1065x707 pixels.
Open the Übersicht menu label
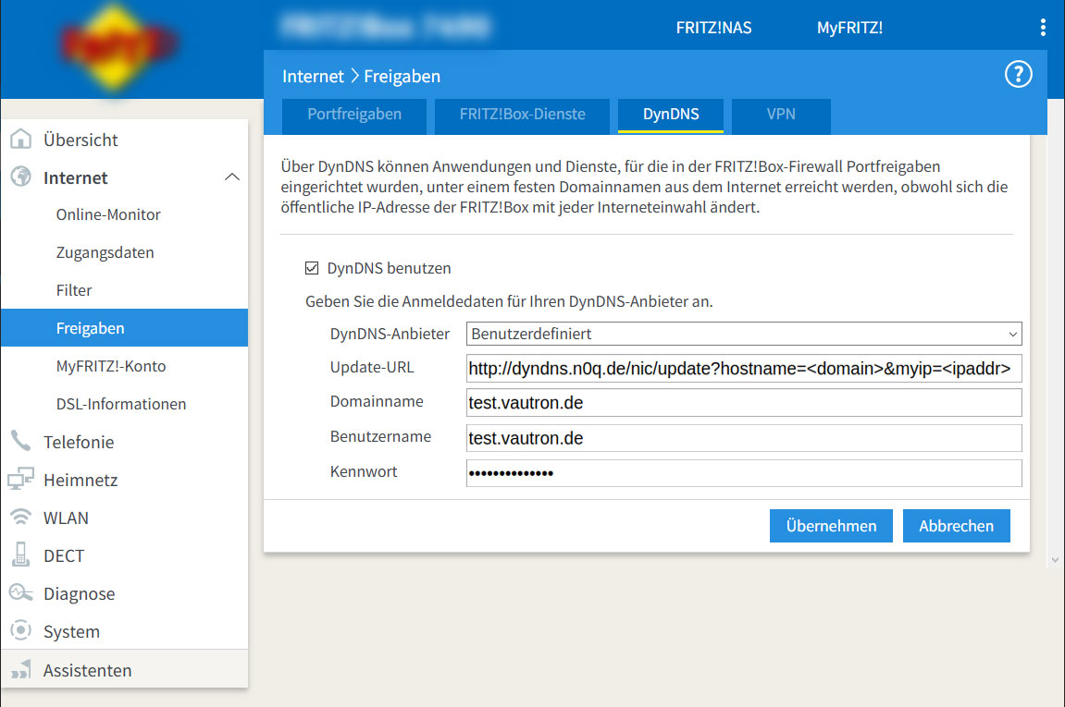[x=80, y=140]
